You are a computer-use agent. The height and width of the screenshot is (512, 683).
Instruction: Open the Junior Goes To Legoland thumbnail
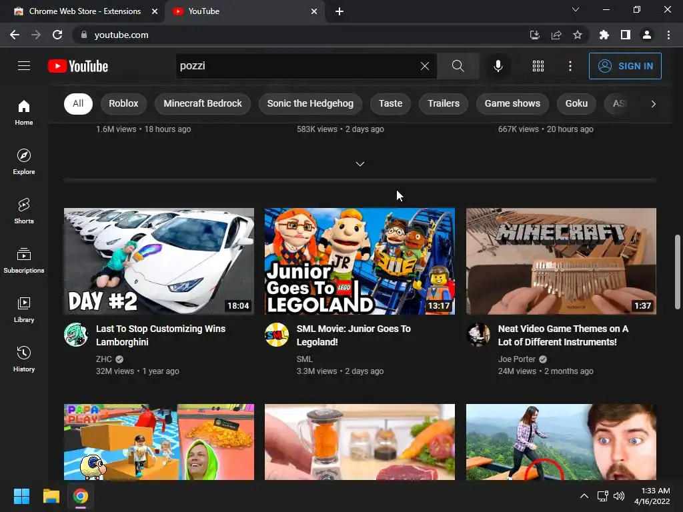click(360, 261)
